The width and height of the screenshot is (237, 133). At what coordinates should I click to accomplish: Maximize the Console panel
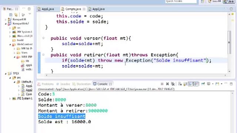(x=231, y=84)
